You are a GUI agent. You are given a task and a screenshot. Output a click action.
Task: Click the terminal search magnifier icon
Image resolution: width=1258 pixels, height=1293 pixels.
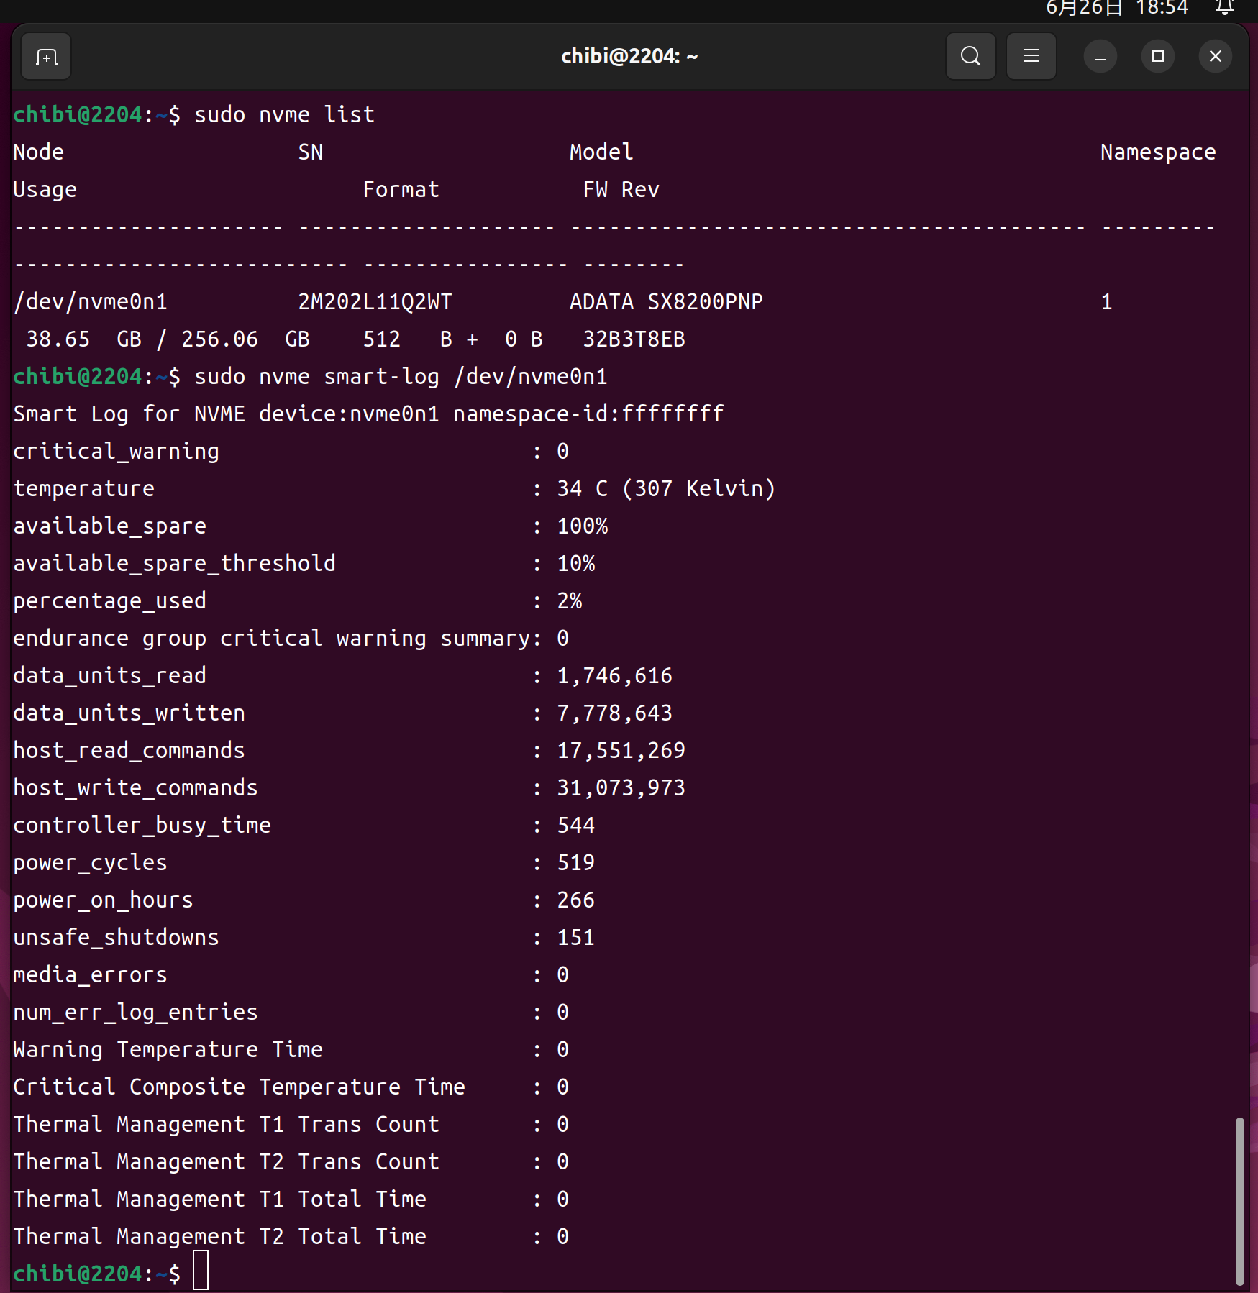pyautogui.click(x=970, y=56)
